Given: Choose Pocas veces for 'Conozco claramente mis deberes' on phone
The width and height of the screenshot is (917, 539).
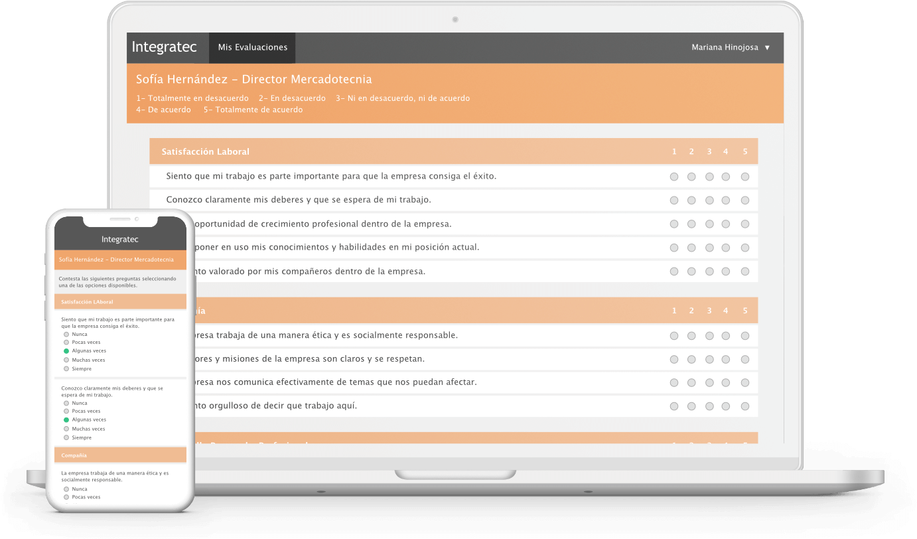Looking at the screenshot, I should tap(66, 412).
